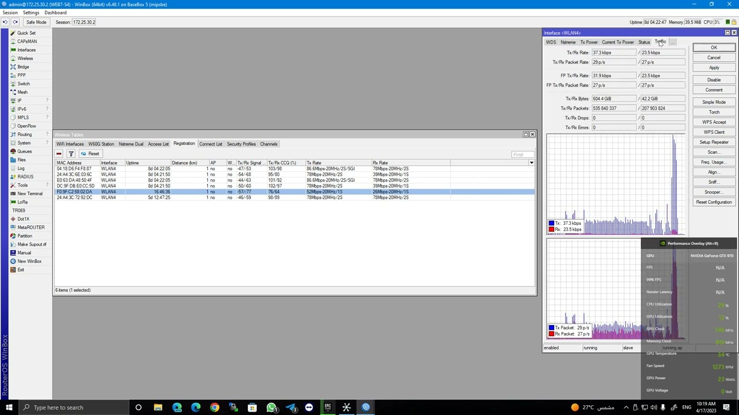Open the Status tab in Interface window
The height and width of the screenshot is (415, 739).
[x=644, y=42]
